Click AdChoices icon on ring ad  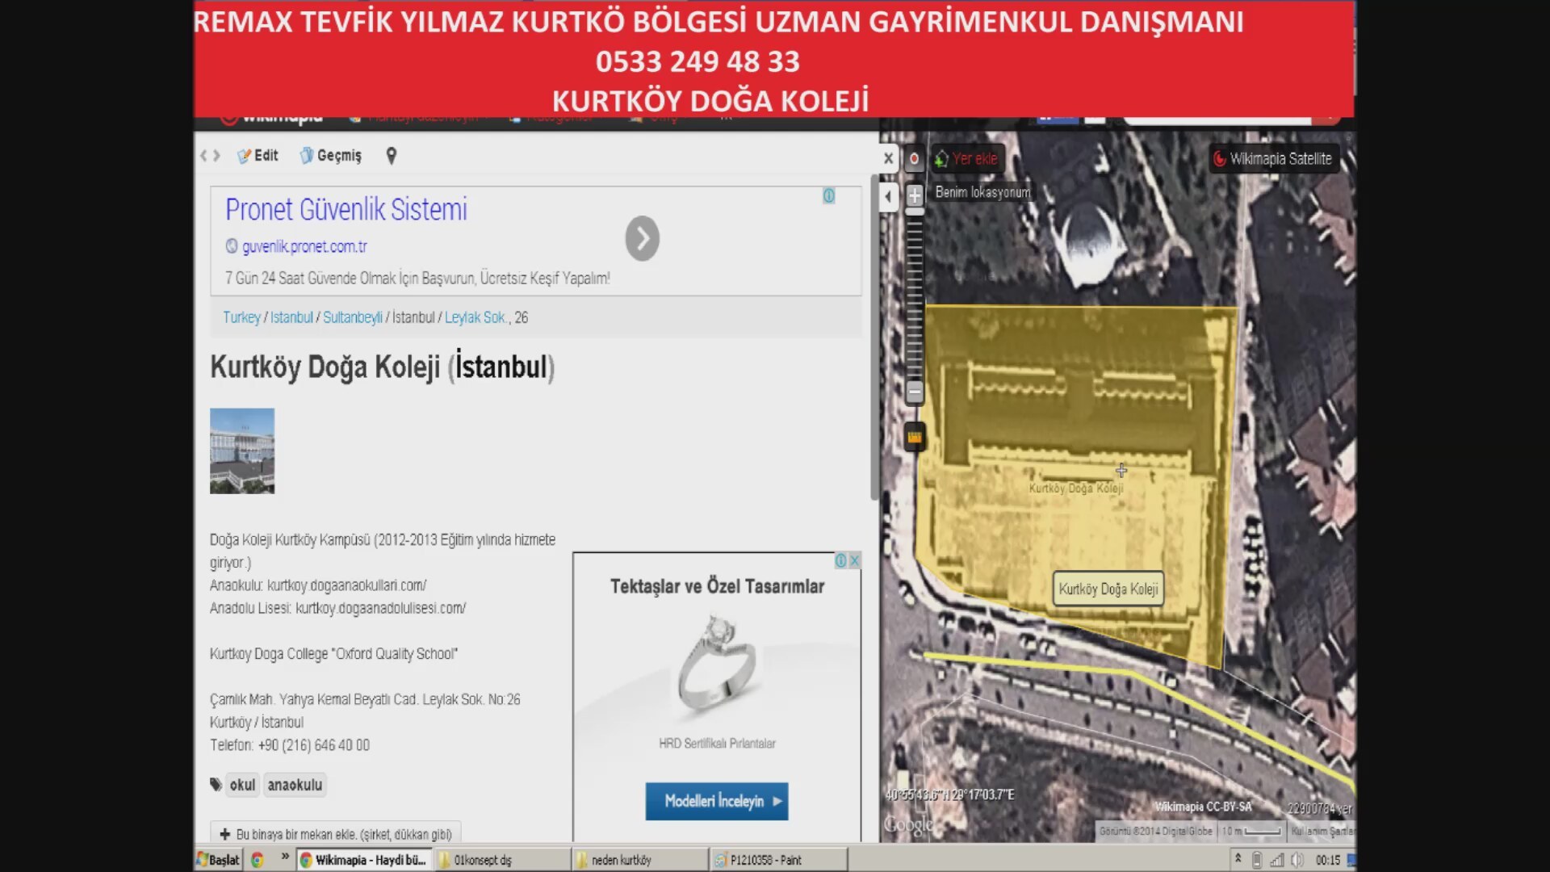pyautogui.click(x=841, y=560)
